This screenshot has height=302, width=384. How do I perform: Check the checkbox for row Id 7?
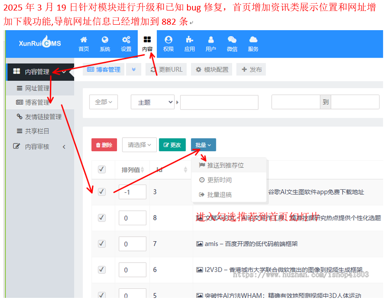coord(101,244)
